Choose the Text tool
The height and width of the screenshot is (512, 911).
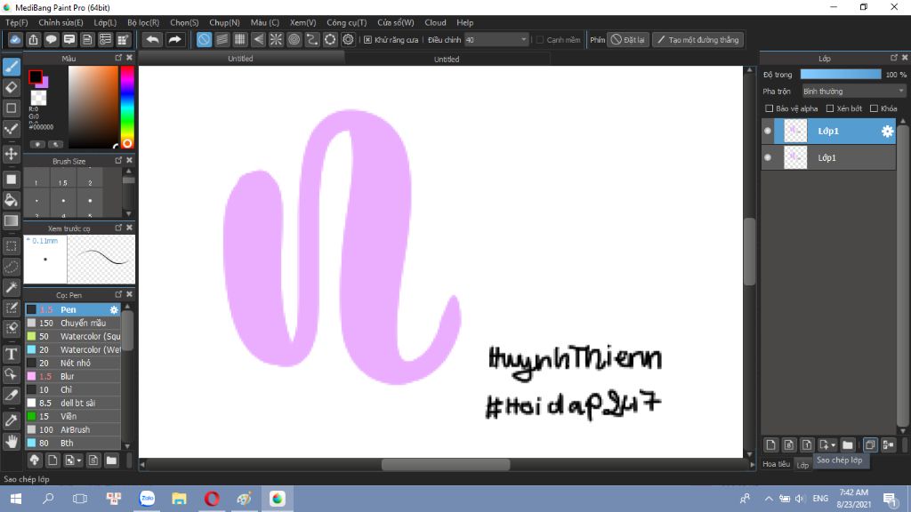click(11, 354)
